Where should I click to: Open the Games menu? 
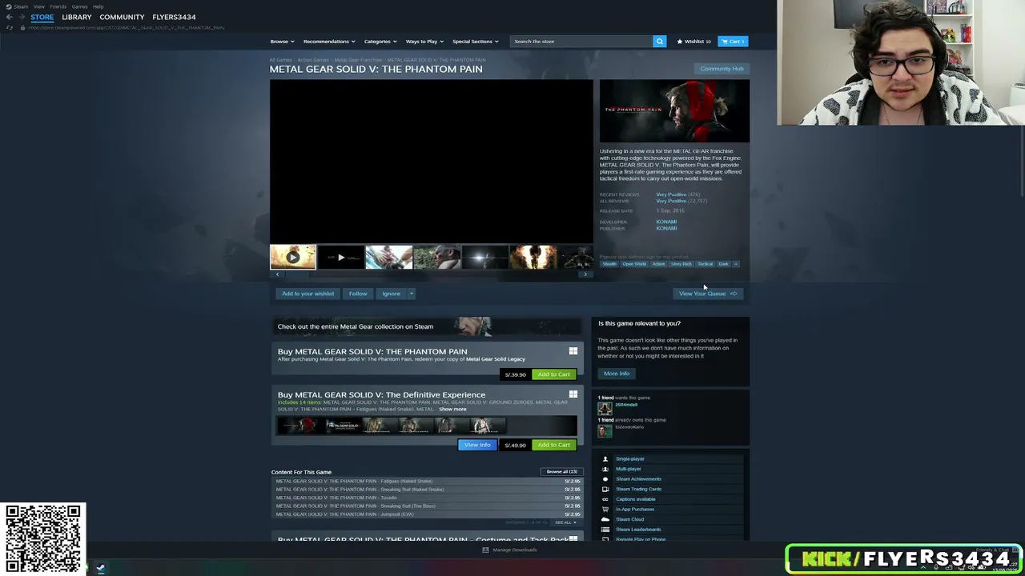tap(79, 6)
